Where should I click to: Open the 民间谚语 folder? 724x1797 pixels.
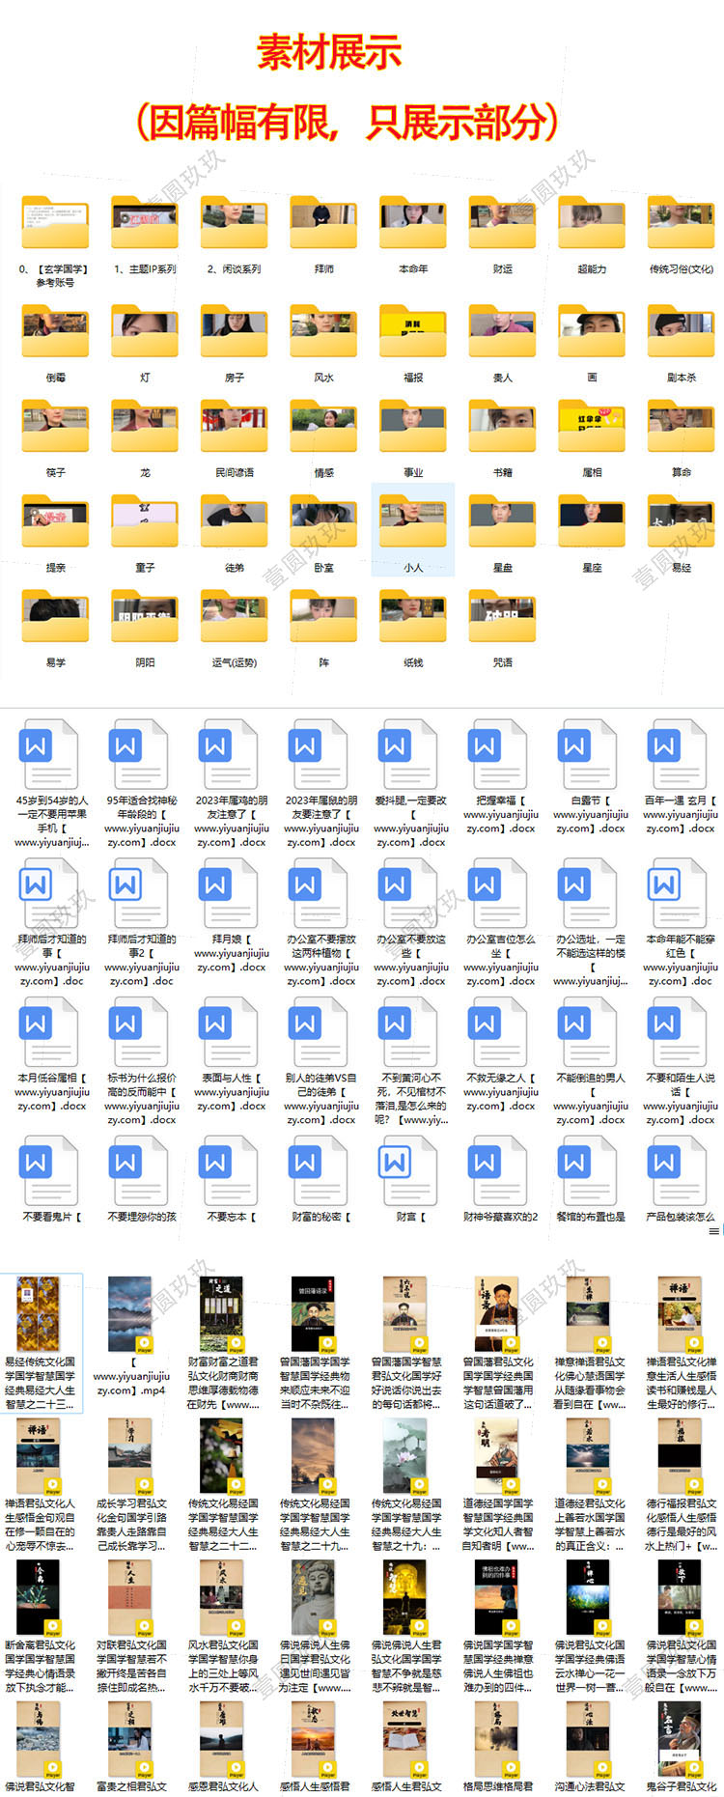pos(235,430)
